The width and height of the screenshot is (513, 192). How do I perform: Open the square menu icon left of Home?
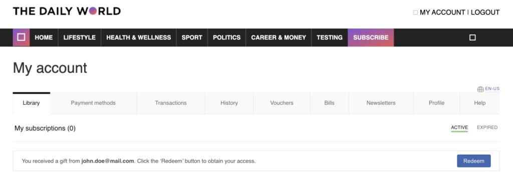(21, 37)
